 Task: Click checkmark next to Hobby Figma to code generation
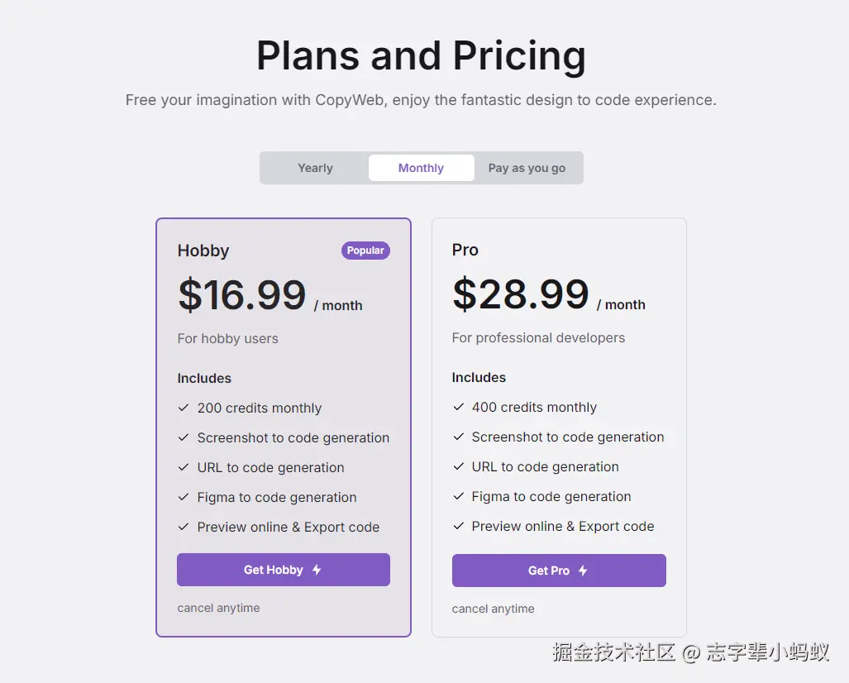point(184,497)
